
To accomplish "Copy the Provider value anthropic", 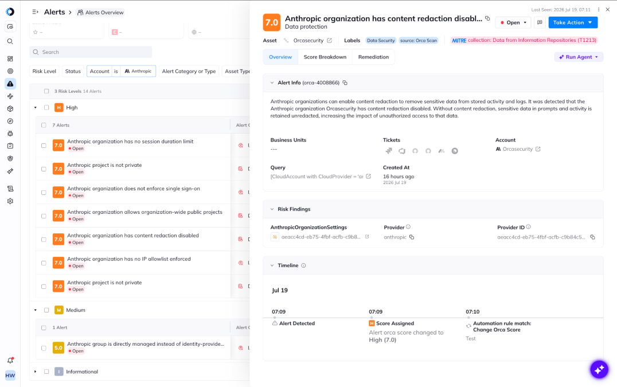I will (412, 237).
